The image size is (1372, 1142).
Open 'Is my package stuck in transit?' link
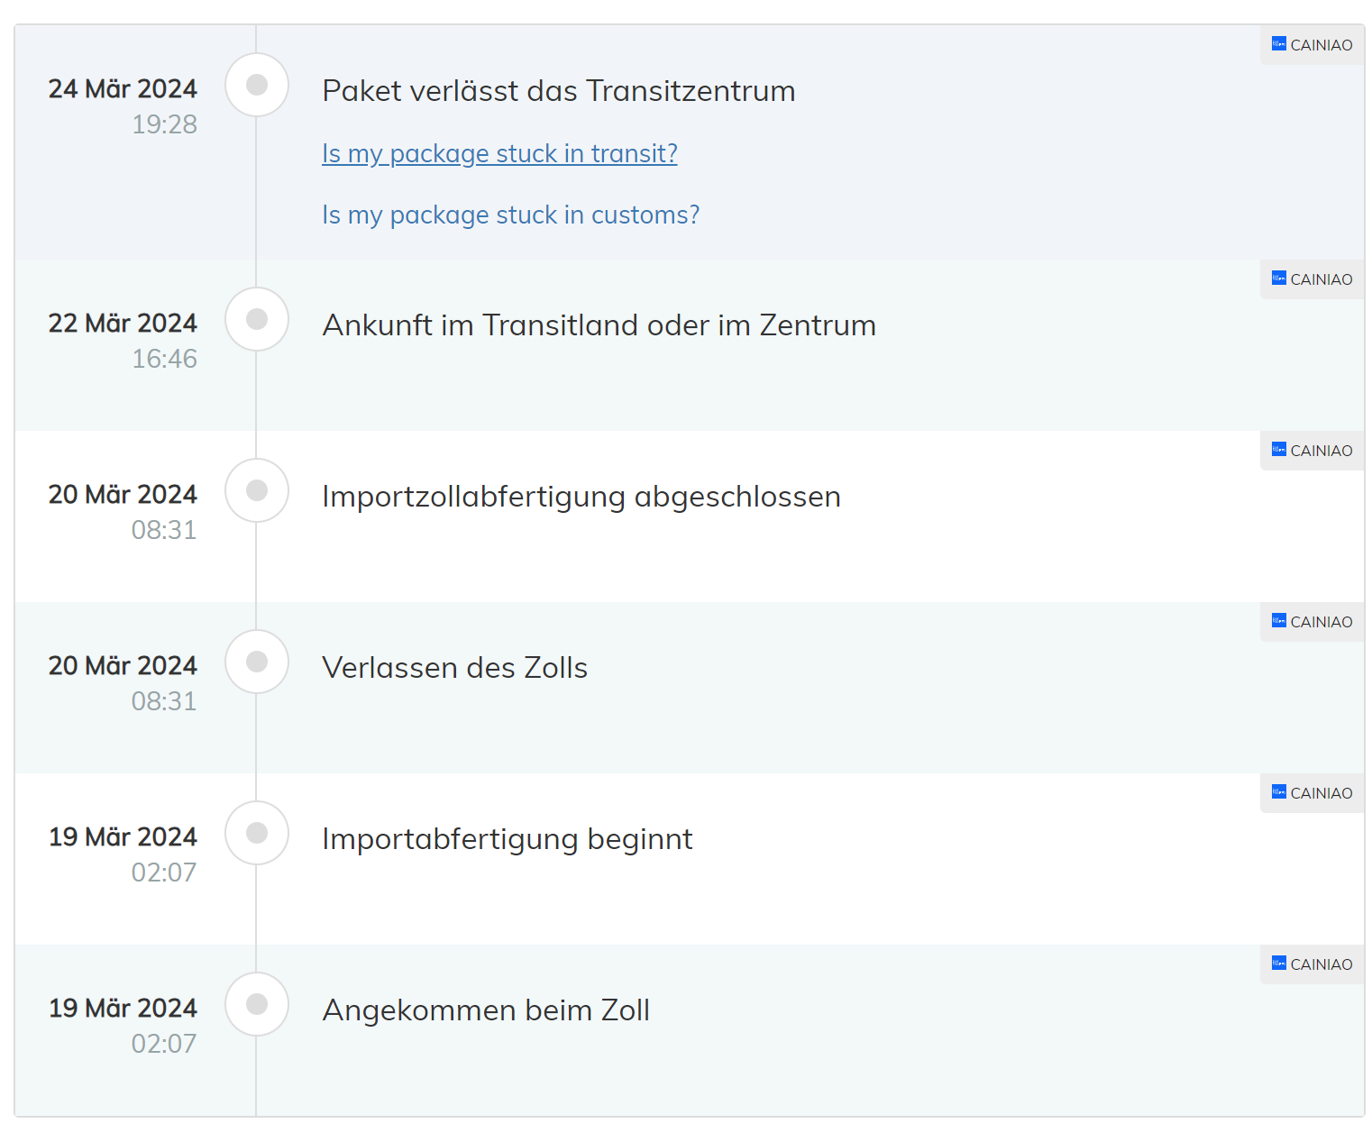(x=499, y=154)
